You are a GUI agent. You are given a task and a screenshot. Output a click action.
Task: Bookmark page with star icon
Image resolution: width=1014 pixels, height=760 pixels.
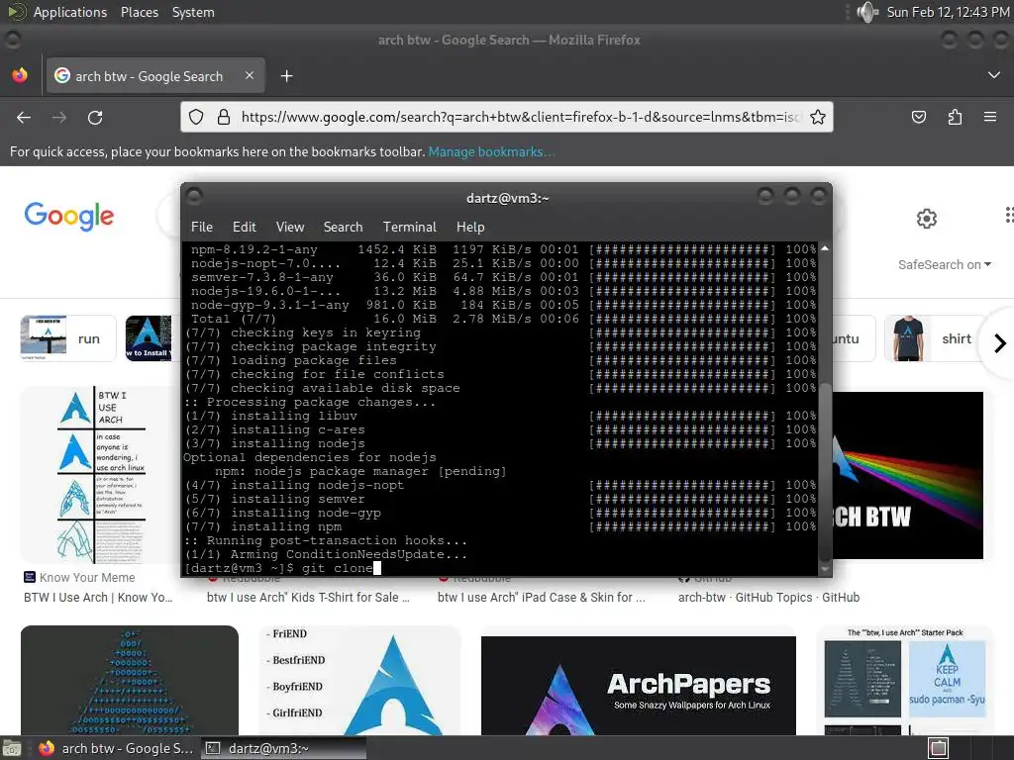coord(817,117)
